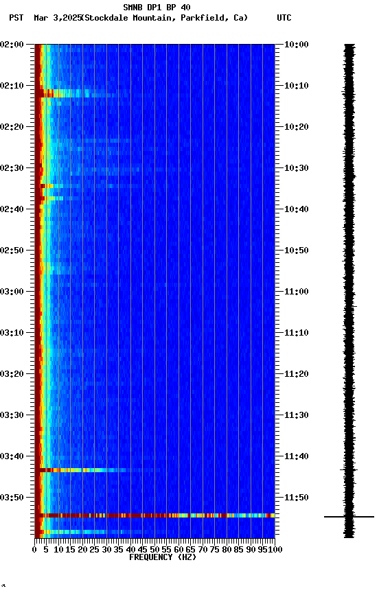Click the date text 'Mar 3,2025'
The image size is (379, 593).
click(x=58, y=18)
